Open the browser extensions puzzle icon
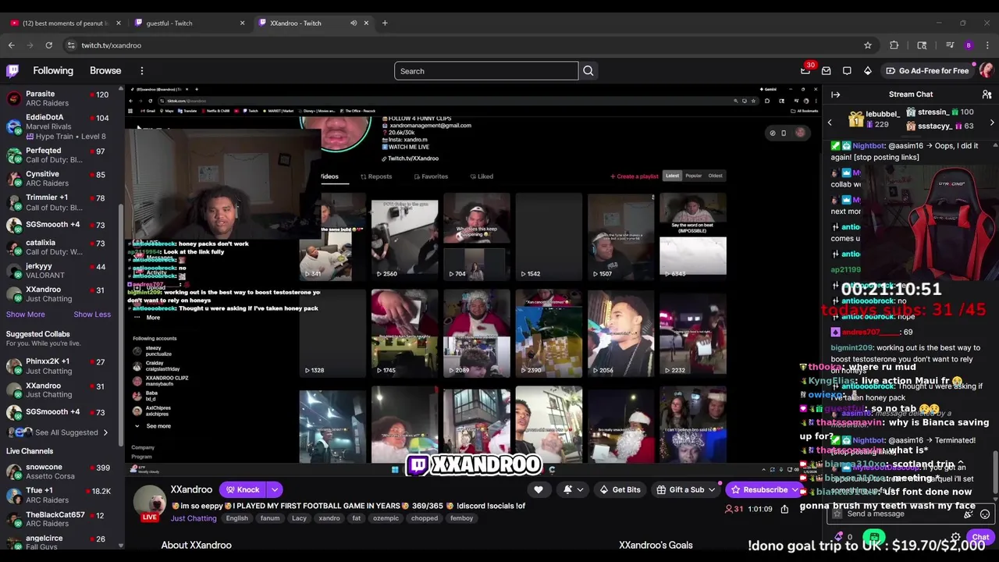This screenshot has width=999, height=562. pyautogui.click(x=894, y=45)
